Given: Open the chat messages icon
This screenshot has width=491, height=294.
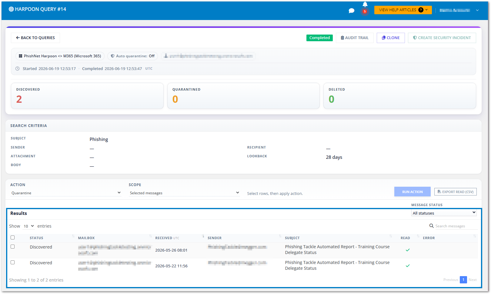Looking at the screenshot, I should (351, 11).
